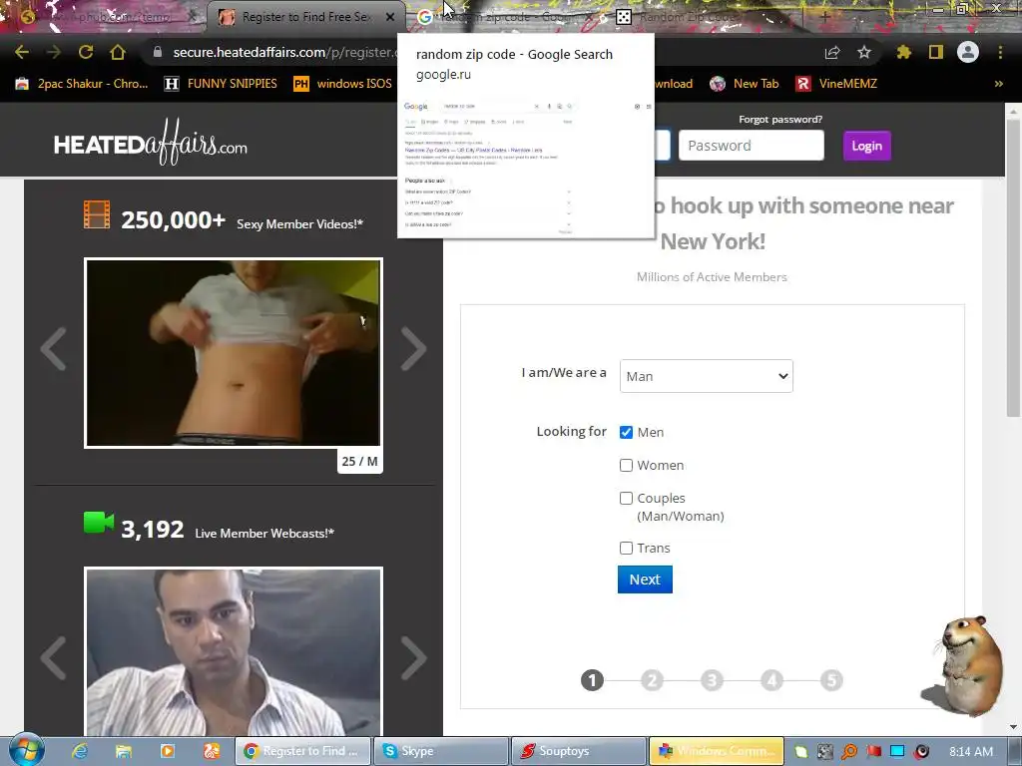Open the 25 / M member video thumbnail
This screenshot has width=1022, height=766.
click(234, 353)
